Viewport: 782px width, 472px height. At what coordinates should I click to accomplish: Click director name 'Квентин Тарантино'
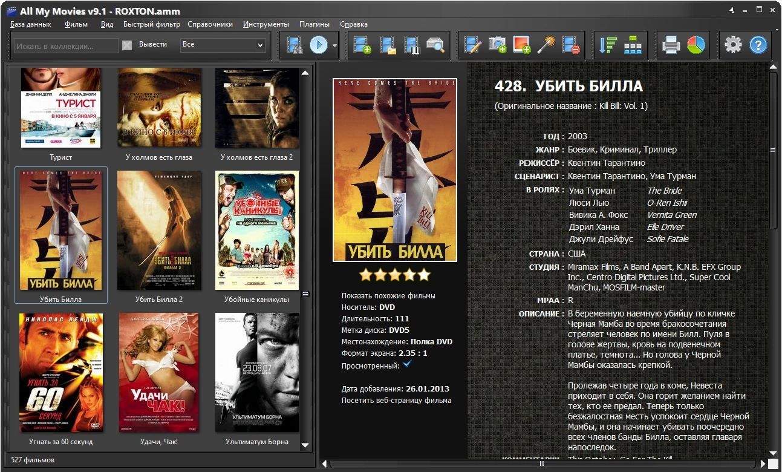click(607, 163)
